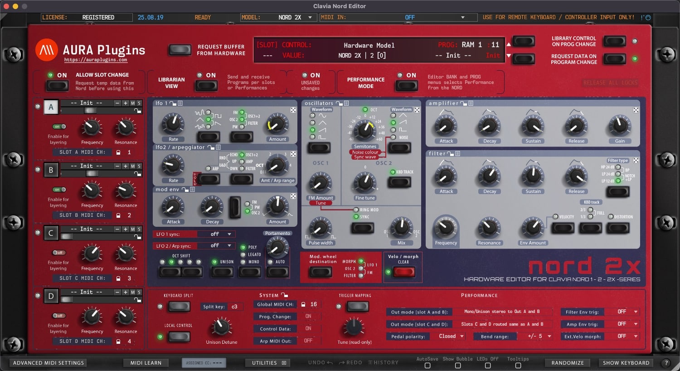Check the LEDs Off checkbox

tap(488, 365)
